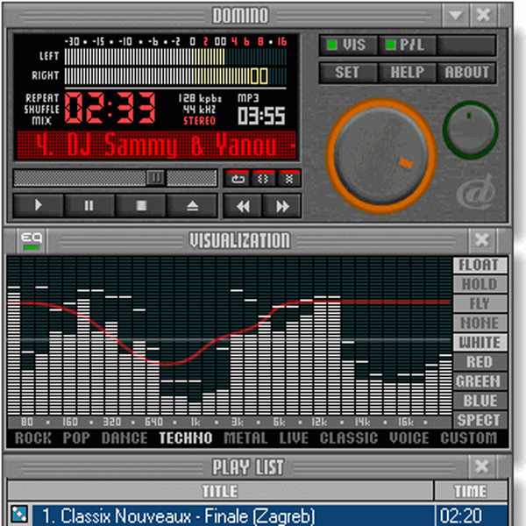
Task: Toggle the EQ button in Visualization header
Action: [x=32, y=240]
